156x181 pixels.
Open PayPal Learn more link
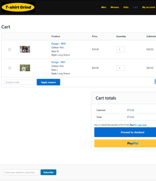point(142,125)
